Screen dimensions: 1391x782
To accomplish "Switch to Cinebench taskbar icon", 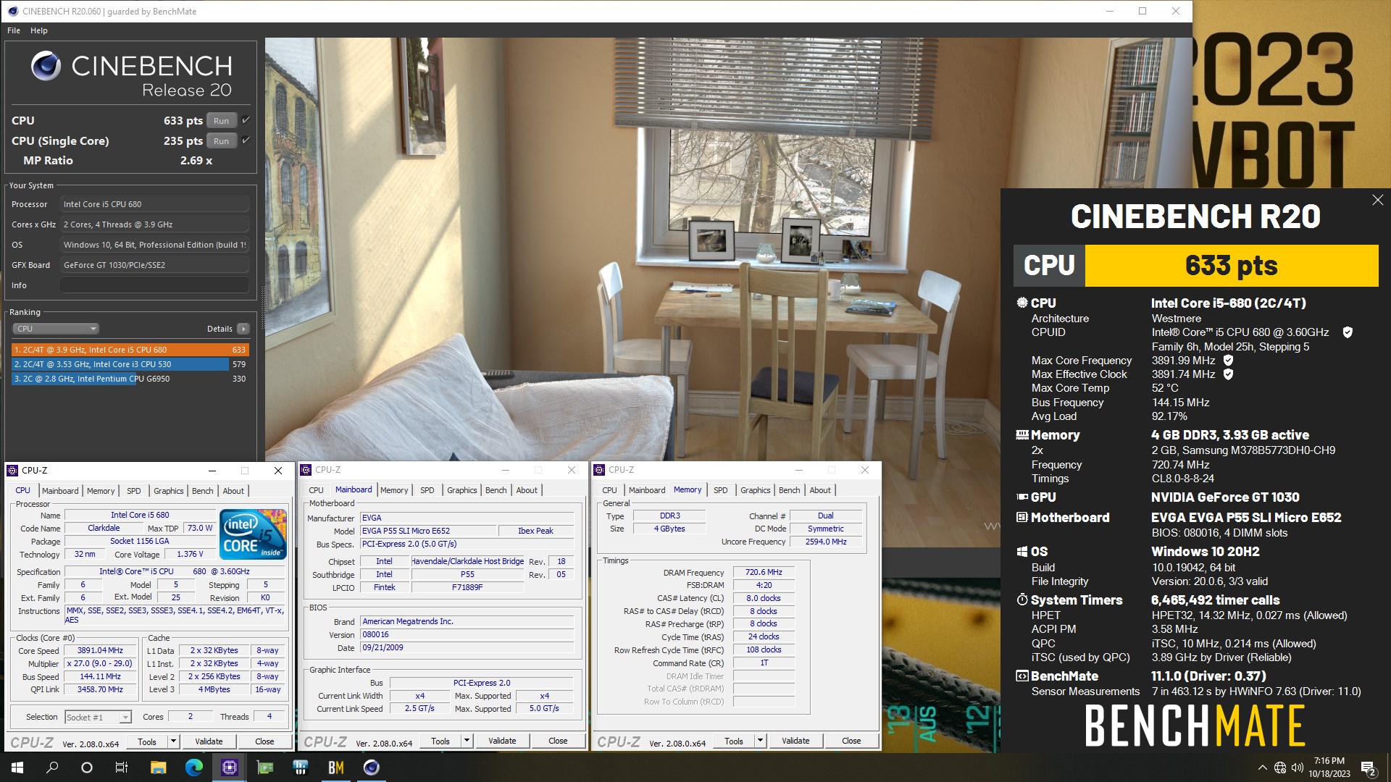I will coord(371,768).
